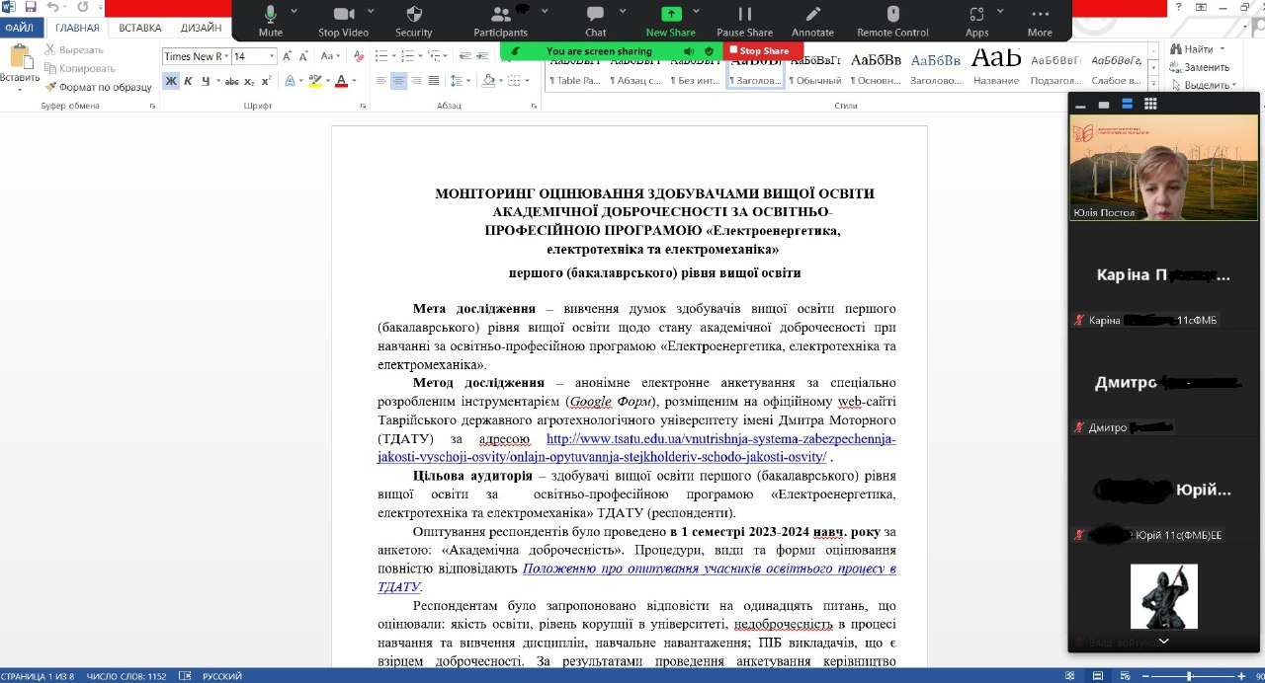Screen dimensions: 1265x683
Task: Apply red font color
Action: coord(340,81)
